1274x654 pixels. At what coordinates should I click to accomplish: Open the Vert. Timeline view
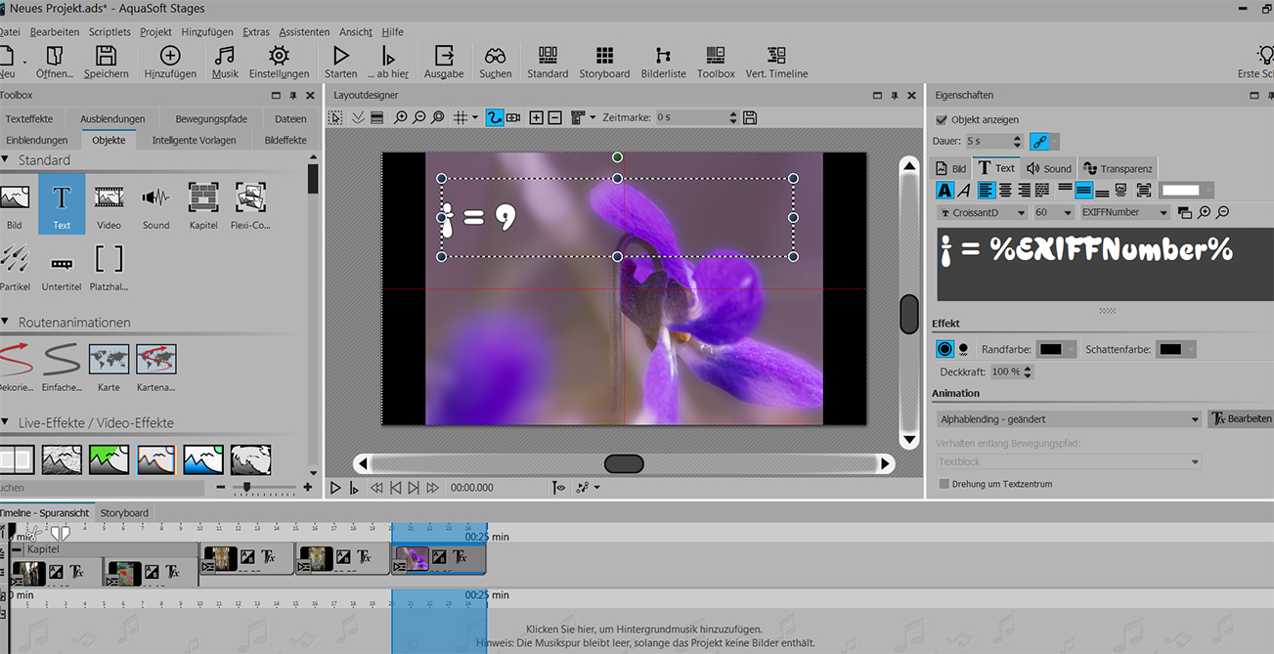776,62
